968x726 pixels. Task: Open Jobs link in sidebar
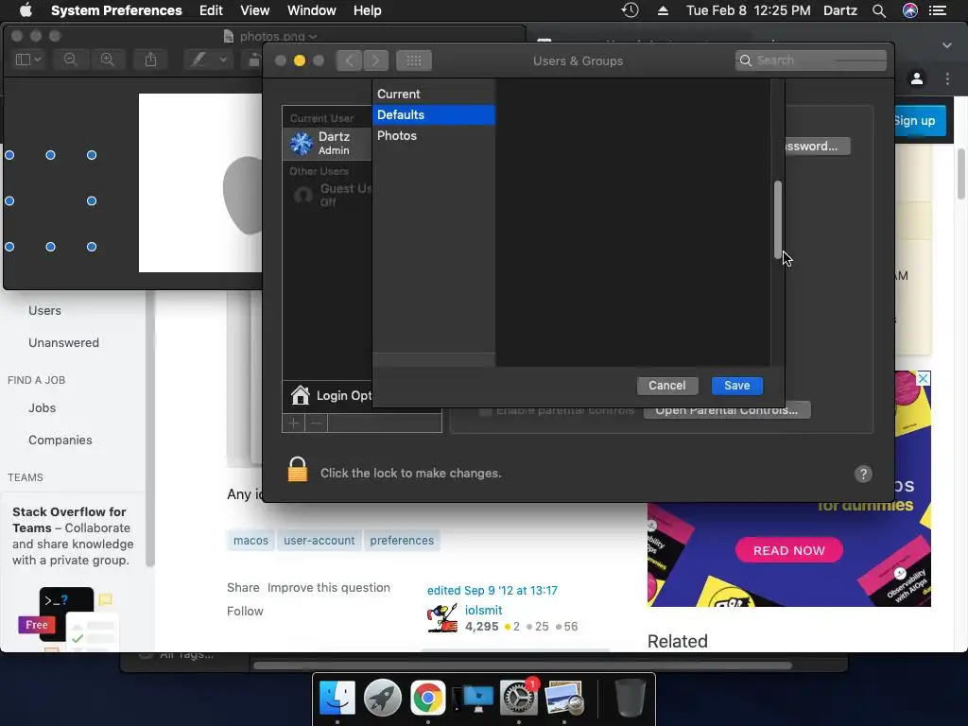pos(42,408)
